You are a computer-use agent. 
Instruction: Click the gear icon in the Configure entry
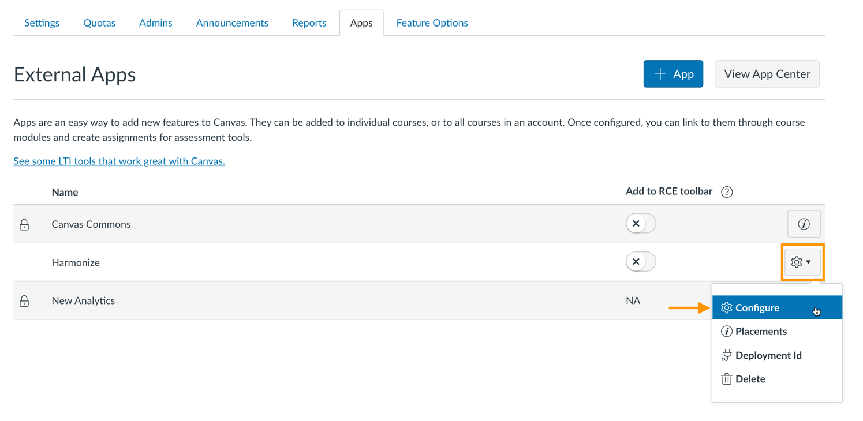(x=726, y=308)
